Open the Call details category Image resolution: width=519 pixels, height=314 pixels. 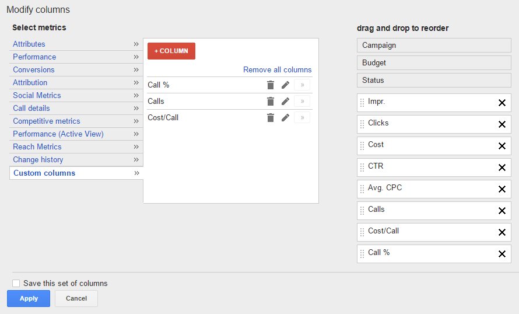click(31, 109)
